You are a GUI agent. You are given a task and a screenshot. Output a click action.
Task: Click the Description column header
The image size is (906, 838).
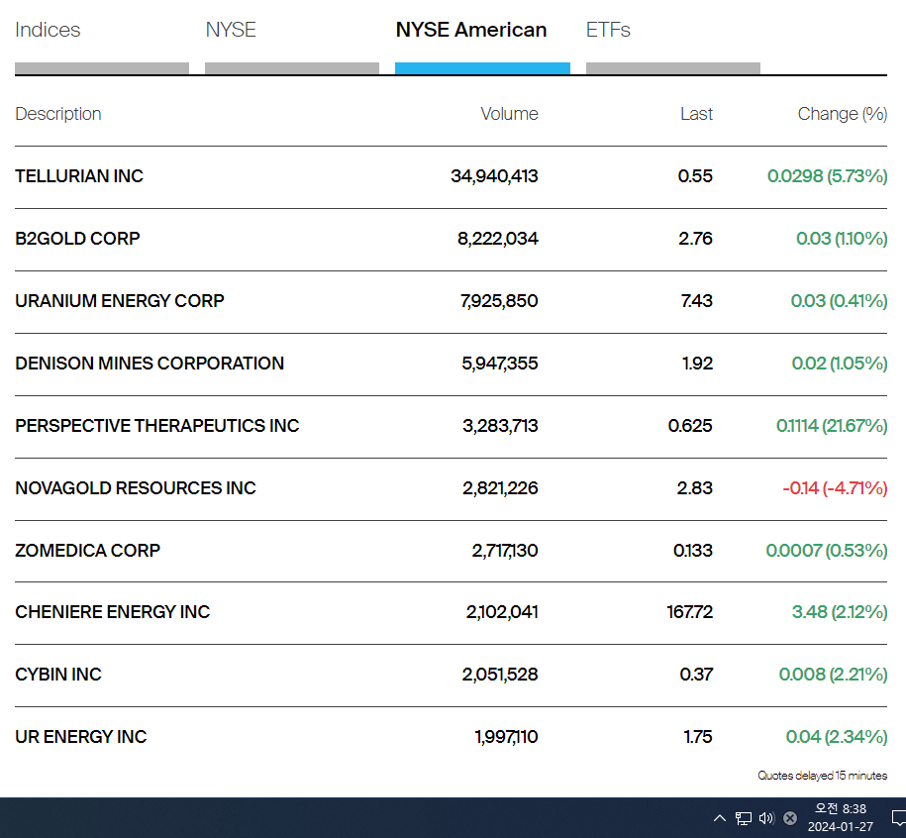(58, 114)
